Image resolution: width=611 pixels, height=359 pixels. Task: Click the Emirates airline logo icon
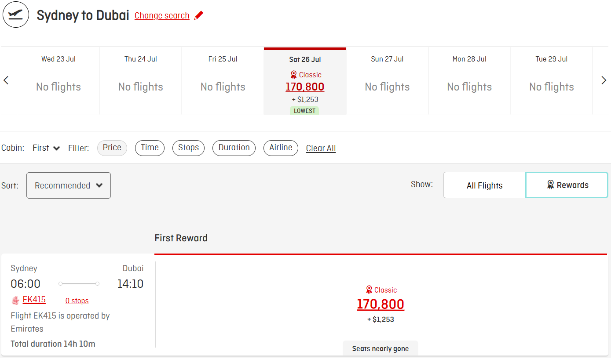(x=15, y=301)
